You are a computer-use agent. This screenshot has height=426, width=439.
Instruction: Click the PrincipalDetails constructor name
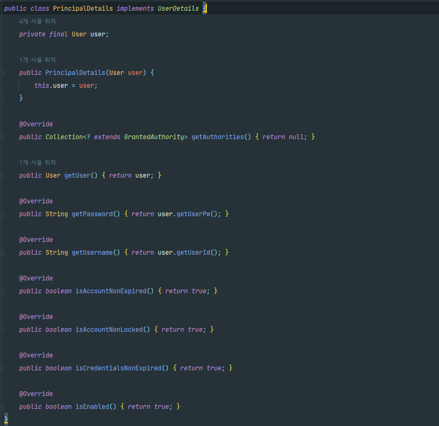click(75, 73)
